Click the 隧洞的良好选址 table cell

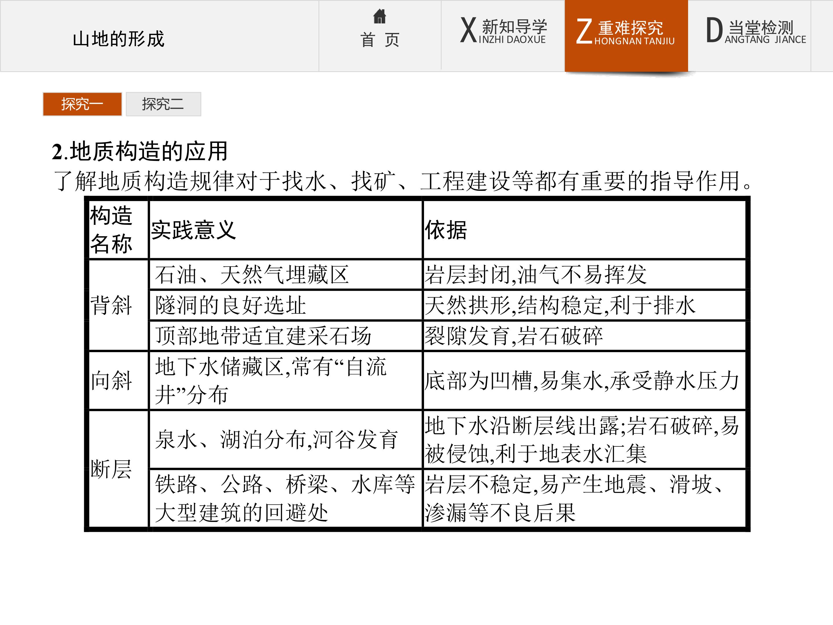click(286, 305)
